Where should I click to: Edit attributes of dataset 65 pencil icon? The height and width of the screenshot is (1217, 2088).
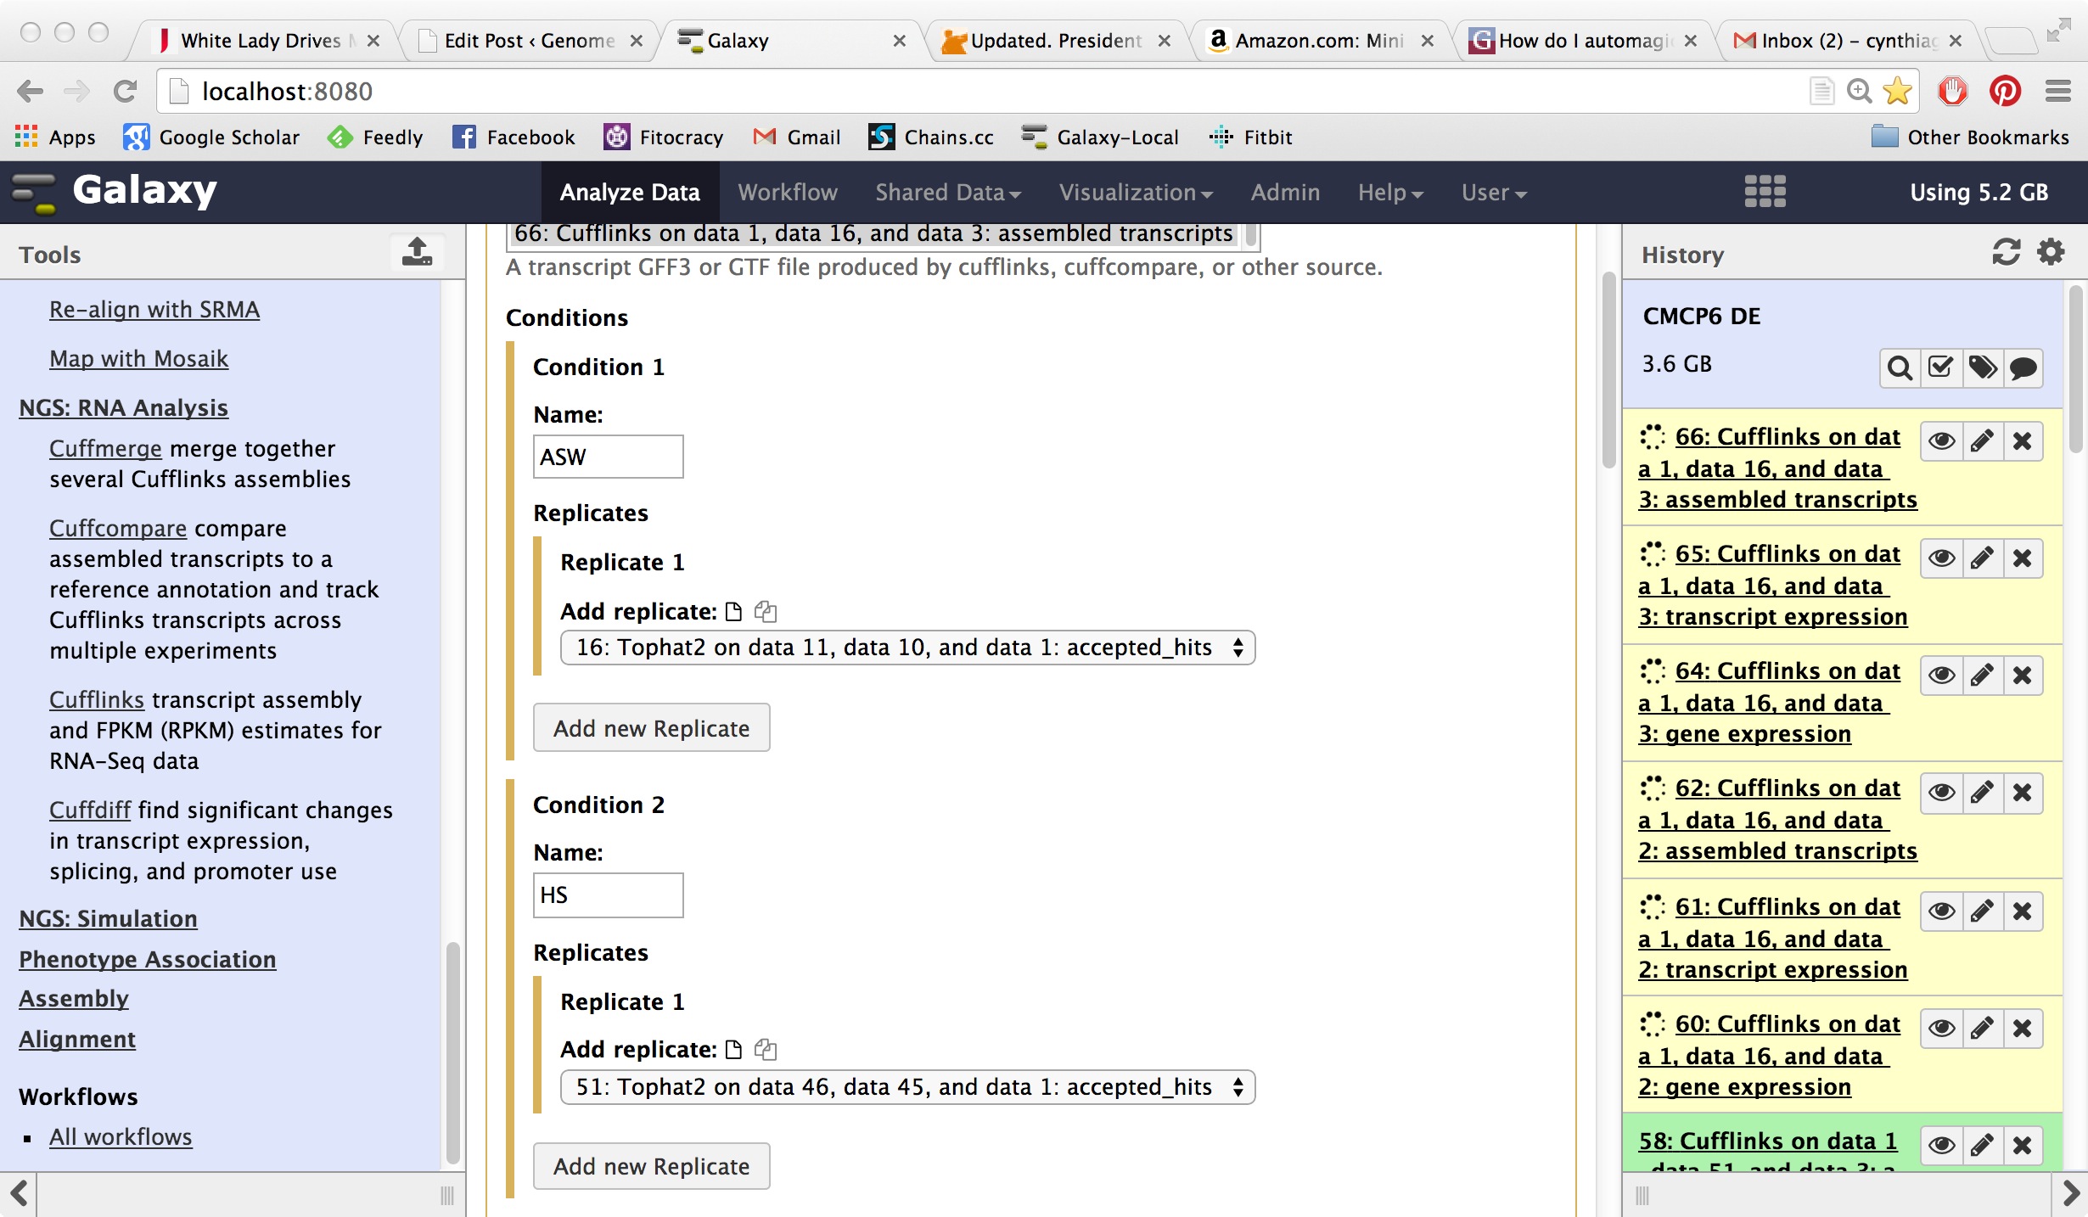[1982, 558]
